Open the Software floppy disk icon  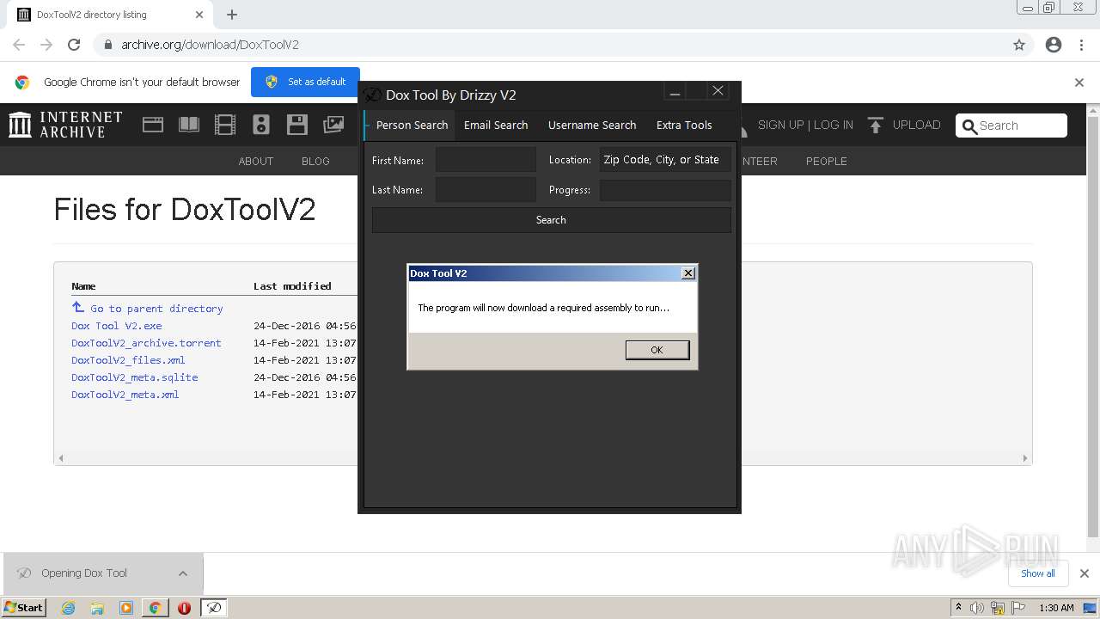pos(297,125)
